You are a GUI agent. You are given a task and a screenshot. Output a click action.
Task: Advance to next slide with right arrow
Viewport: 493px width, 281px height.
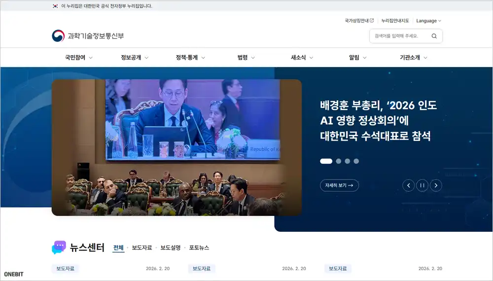click(x=436, y=185)
